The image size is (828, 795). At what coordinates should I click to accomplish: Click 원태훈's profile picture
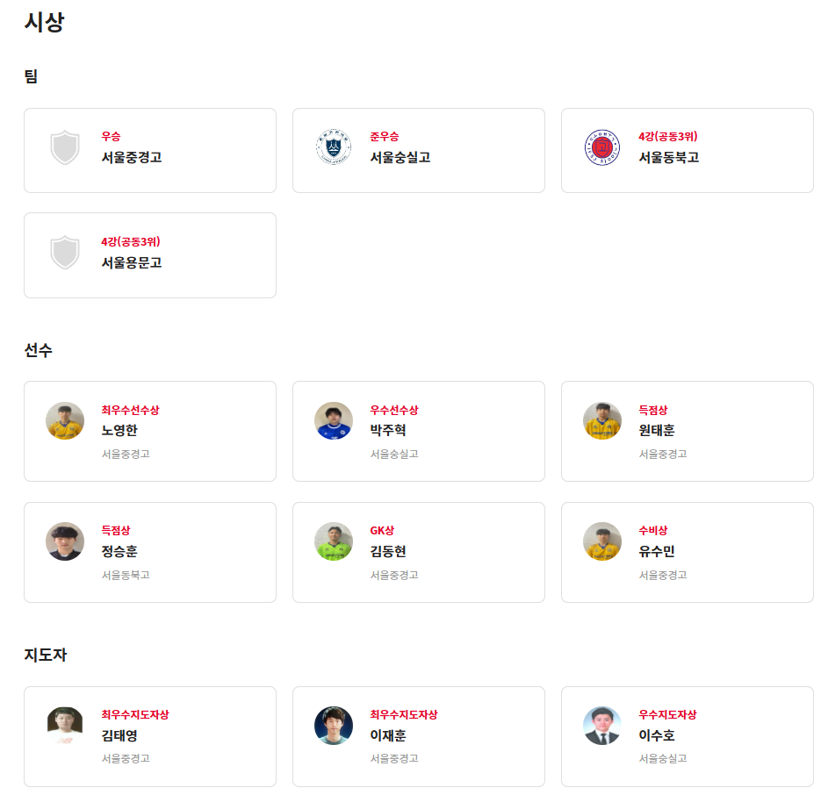(x=602, y=421)
